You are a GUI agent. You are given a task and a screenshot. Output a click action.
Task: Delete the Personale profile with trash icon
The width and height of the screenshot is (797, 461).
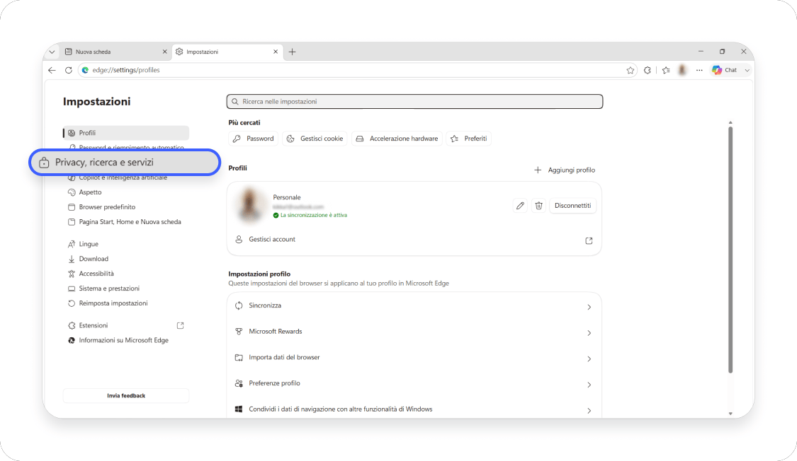tap(539, 205)
